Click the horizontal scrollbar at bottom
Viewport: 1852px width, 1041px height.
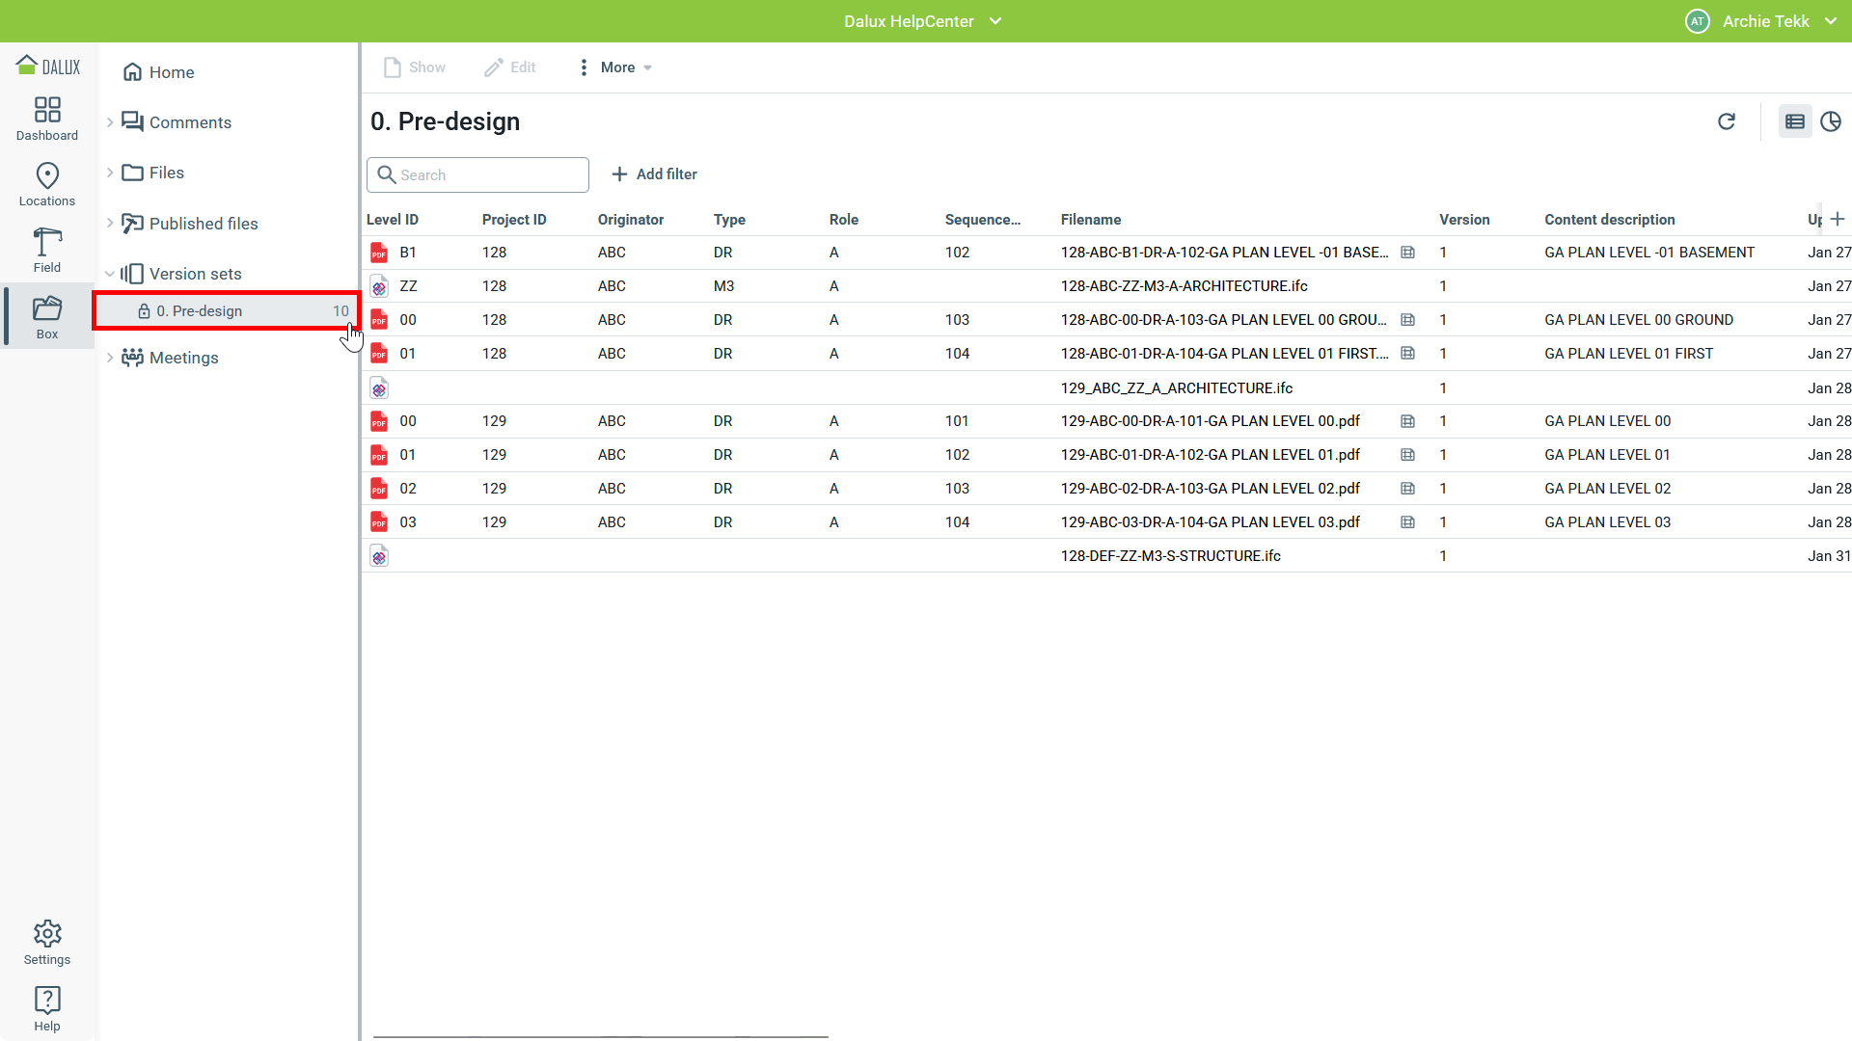click(600, 1036)
